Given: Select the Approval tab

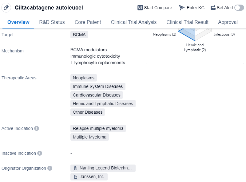Looking at the screenshot, I should pos(228,22).
